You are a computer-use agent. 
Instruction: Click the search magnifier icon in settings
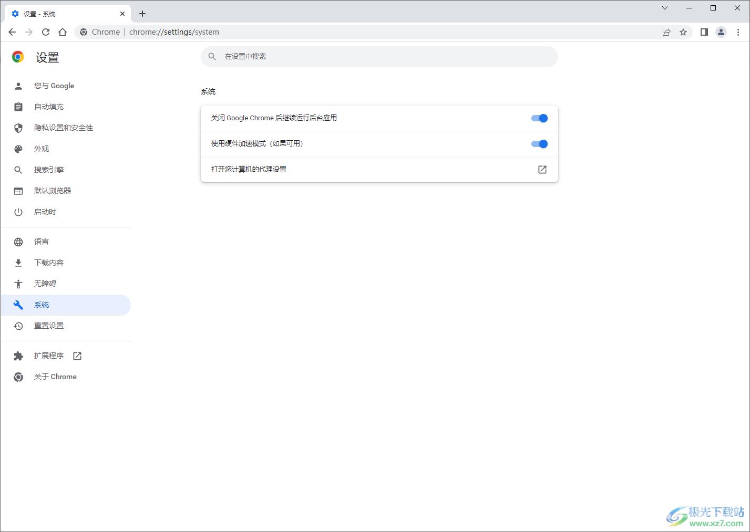212,56
